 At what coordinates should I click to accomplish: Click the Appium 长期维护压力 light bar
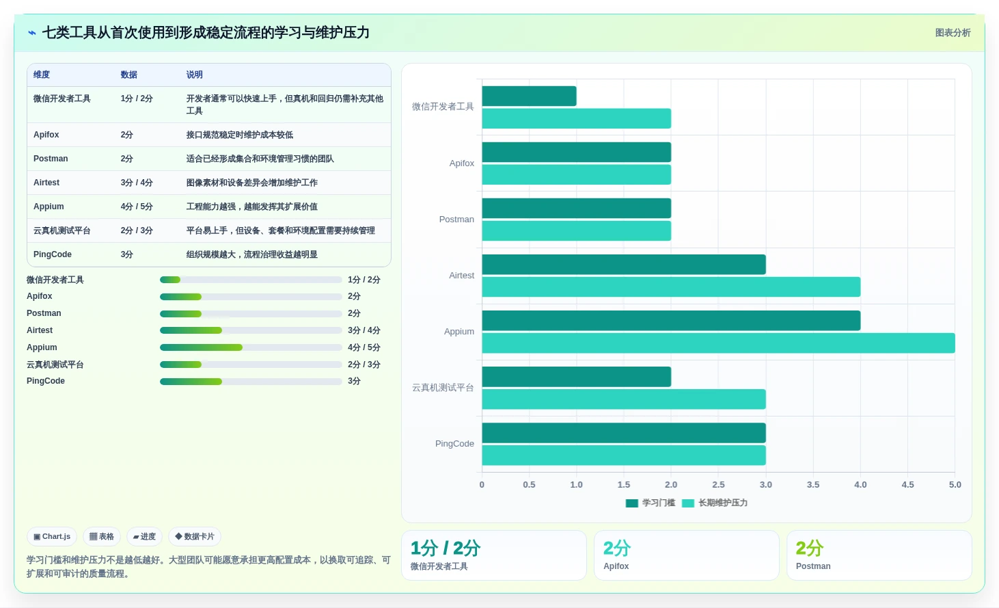click(x=718, y=343)
